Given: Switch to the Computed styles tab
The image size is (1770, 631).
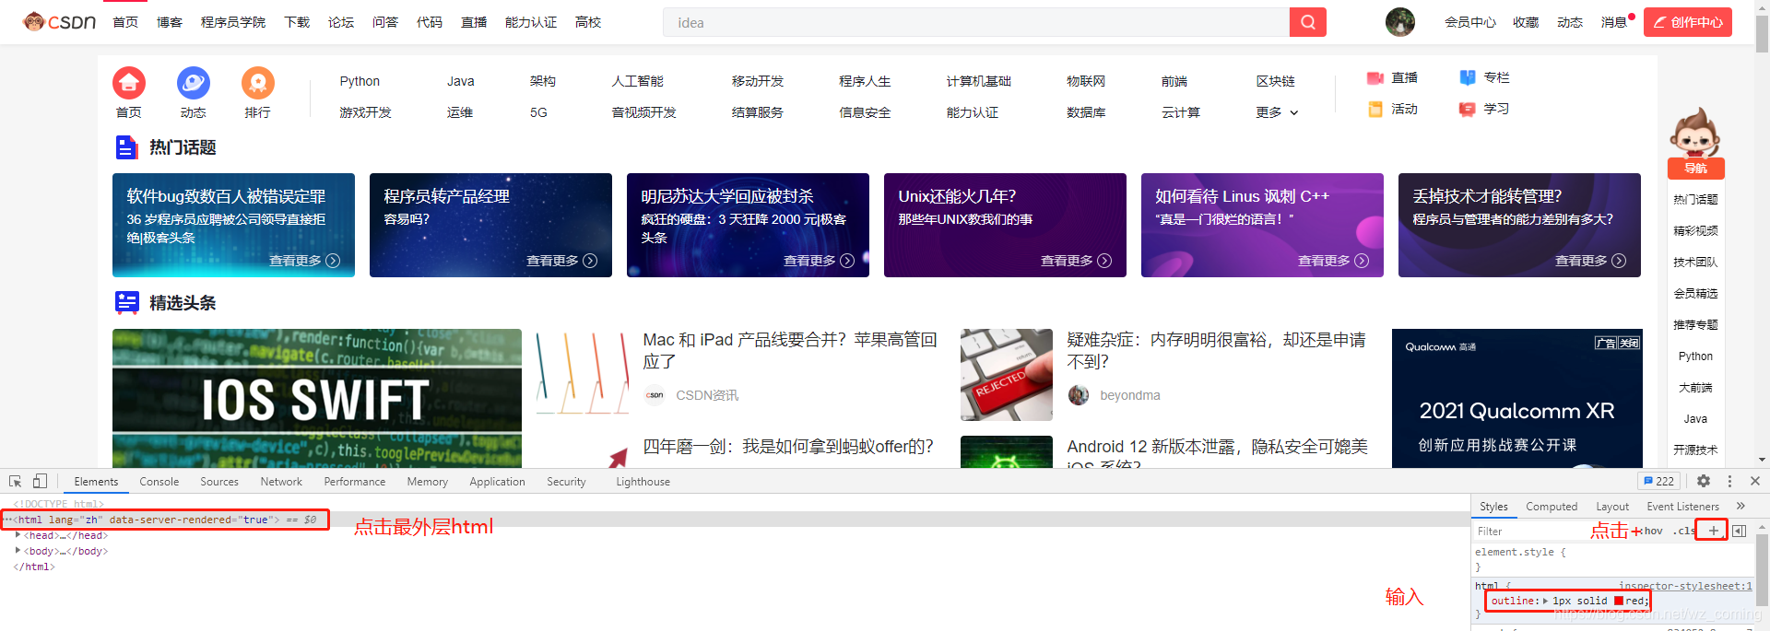Looking at the screenshot, I should pyautogui.click(x=1552, y=506).
